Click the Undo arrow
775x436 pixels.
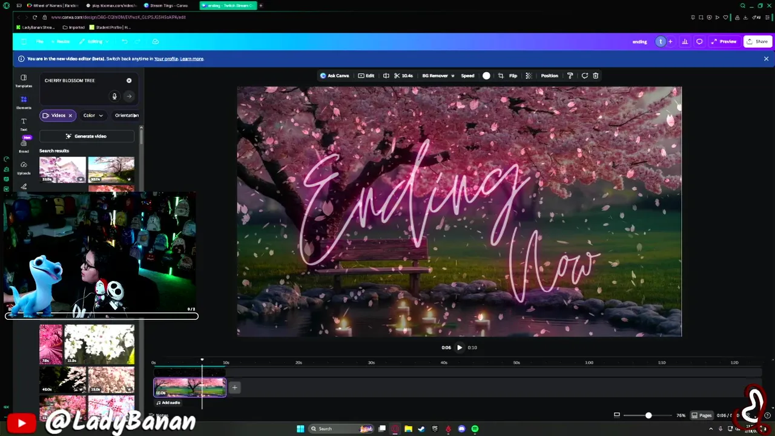pyautogui.click(x=124, y=42)
